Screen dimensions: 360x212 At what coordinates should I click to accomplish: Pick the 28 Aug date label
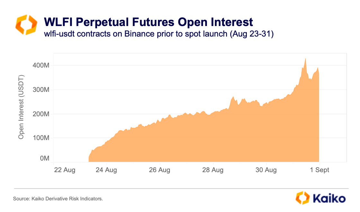point(213,170)
